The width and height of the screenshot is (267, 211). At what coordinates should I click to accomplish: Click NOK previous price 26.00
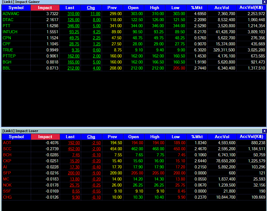click(117, 185)
